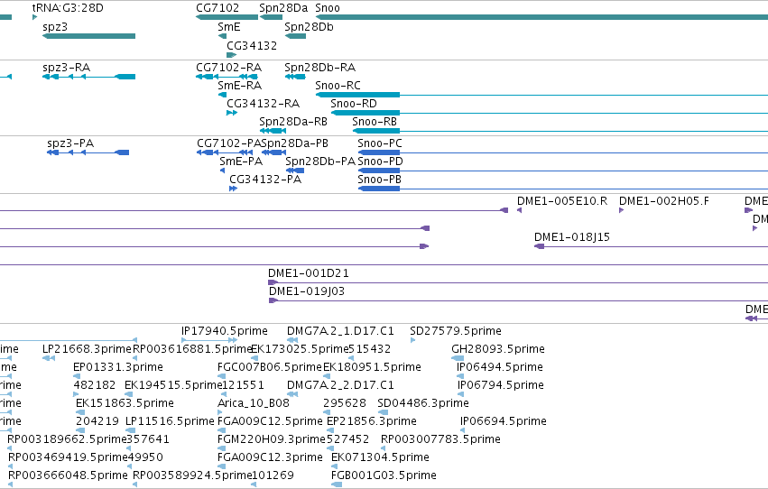Open the EP01331.3prime EST
Screen dimensions: 768x489
77,376
